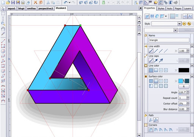Select the image insertion tool
Screen dimensions: 194x137
coord(3,96)
